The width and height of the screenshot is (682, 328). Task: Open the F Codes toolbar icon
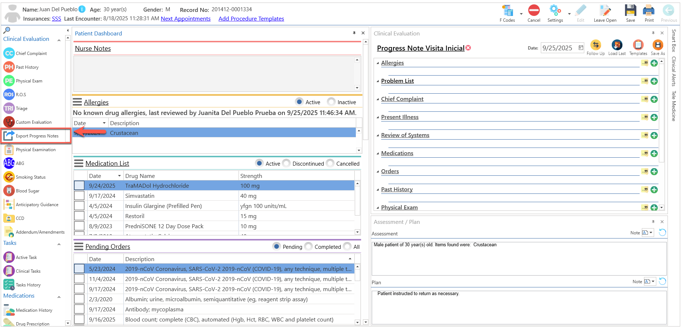pyautogui.click(x=508, y=11)
